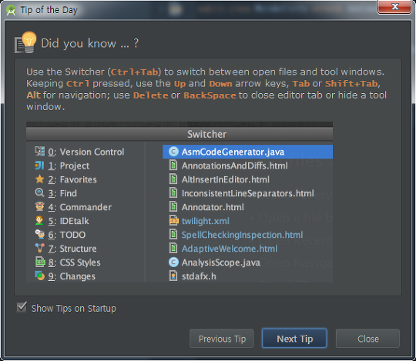Click the AdaptiveWelcome.html file icon
The width and height of the screenshot is (416, 361).
(x=173, y=248)
